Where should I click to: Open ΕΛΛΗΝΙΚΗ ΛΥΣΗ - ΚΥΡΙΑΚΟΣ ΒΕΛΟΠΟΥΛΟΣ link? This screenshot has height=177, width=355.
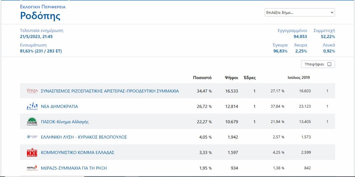coord(84,137)
